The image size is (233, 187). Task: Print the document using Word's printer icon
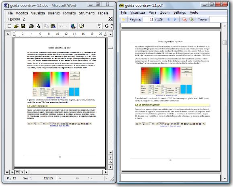[x=31, y=26]
